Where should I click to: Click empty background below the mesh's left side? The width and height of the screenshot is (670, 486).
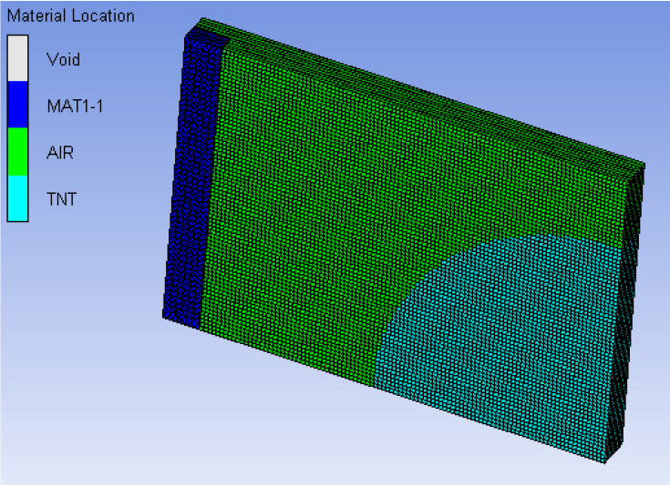coord(182,410)
